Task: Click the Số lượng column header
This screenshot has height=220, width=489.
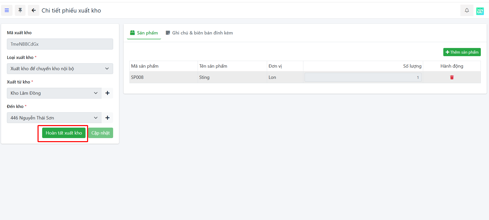Action: (412, 66)
